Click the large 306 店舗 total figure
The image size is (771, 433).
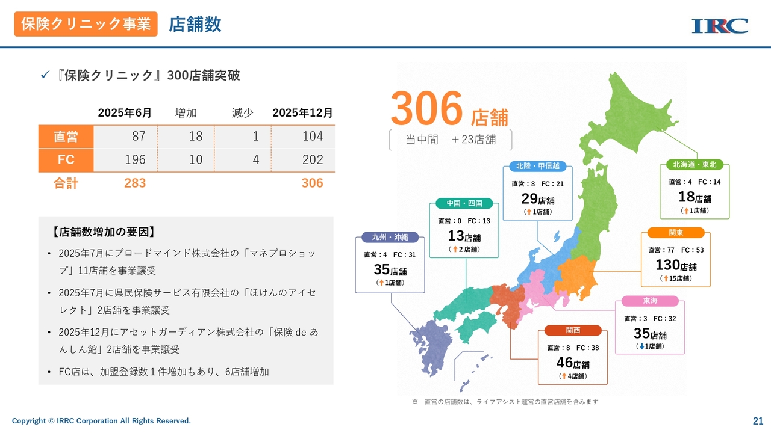[x=449, y=110]
